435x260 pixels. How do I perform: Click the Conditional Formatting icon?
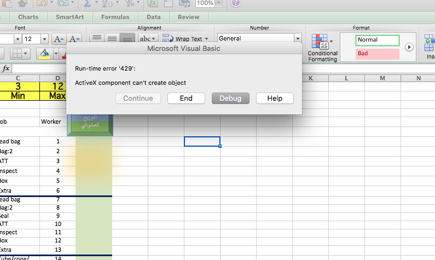(320, 42)
